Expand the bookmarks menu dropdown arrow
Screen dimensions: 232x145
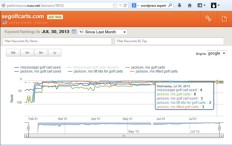click(x=204, y=5)
